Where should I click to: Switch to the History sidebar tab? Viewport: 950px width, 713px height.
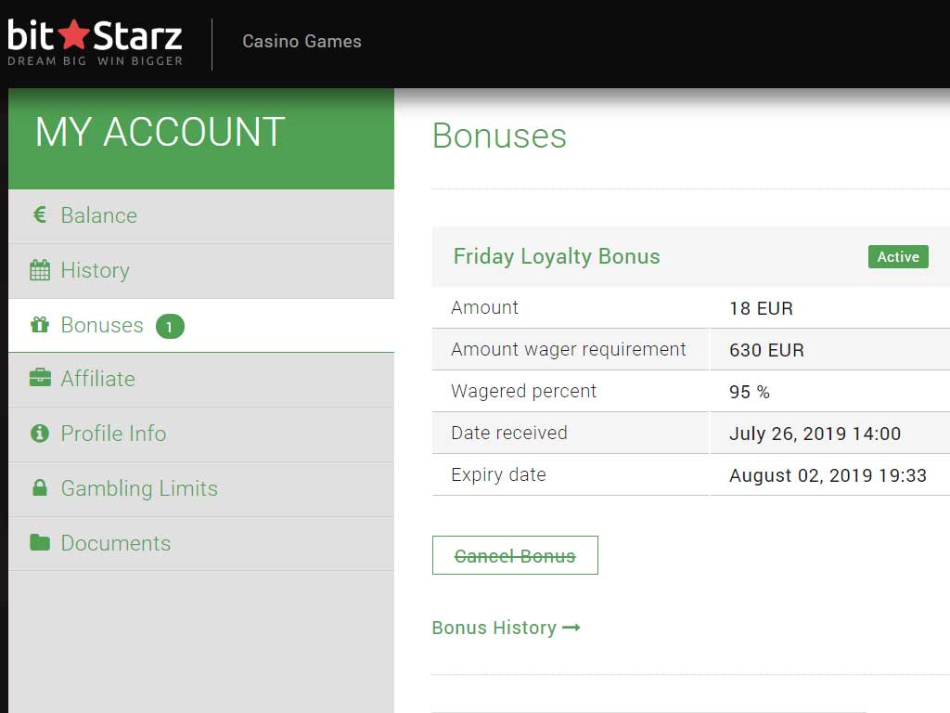point(95,270)
